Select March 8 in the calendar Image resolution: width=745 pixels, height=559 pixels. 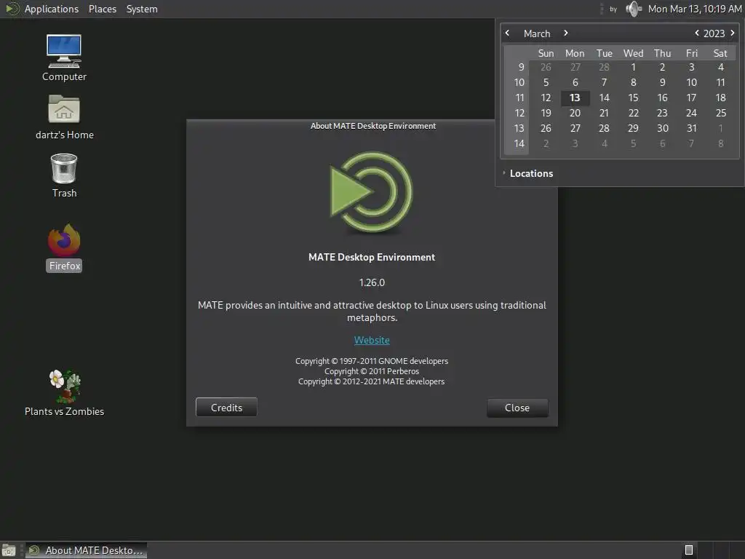pos(634,82)
